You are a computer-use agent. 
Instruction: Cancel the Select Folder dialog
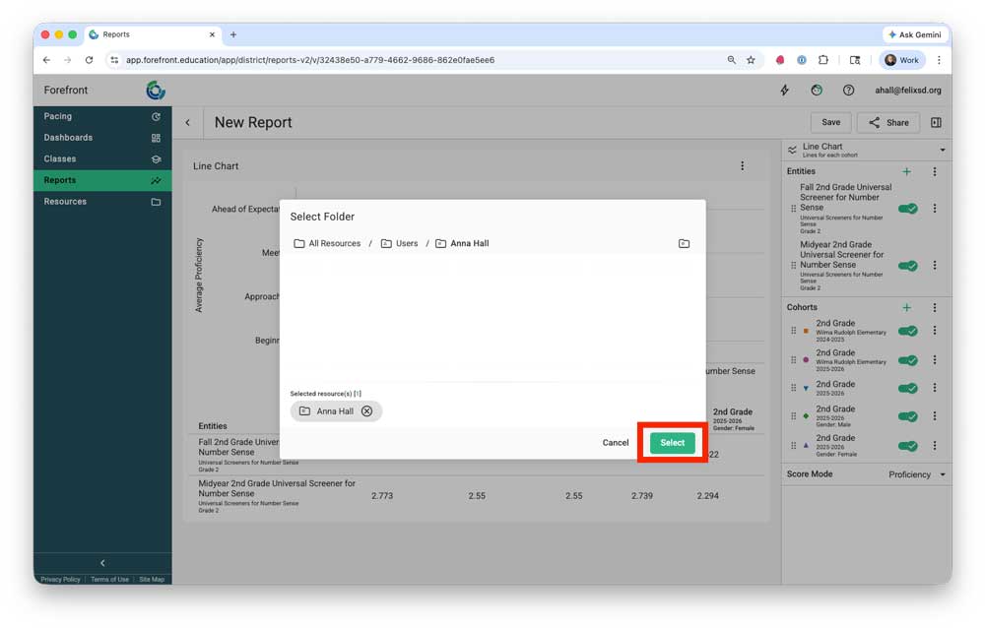(x=616, y=443)
